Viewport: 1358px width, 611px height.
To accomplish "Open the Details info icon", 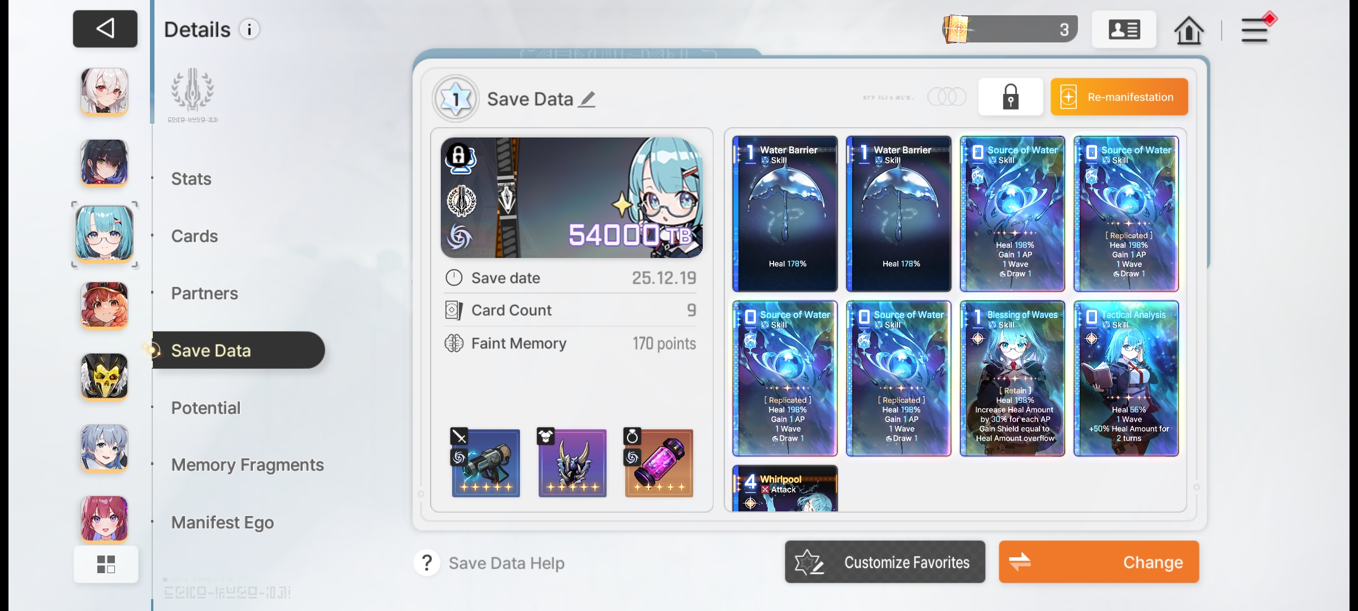I will pos(249,29).
